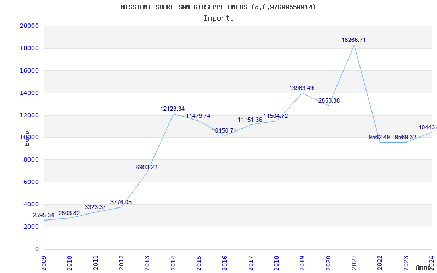The image size is (437, 273).
Task: Click the 2009 x-axis year label
Action: [44, 263]
